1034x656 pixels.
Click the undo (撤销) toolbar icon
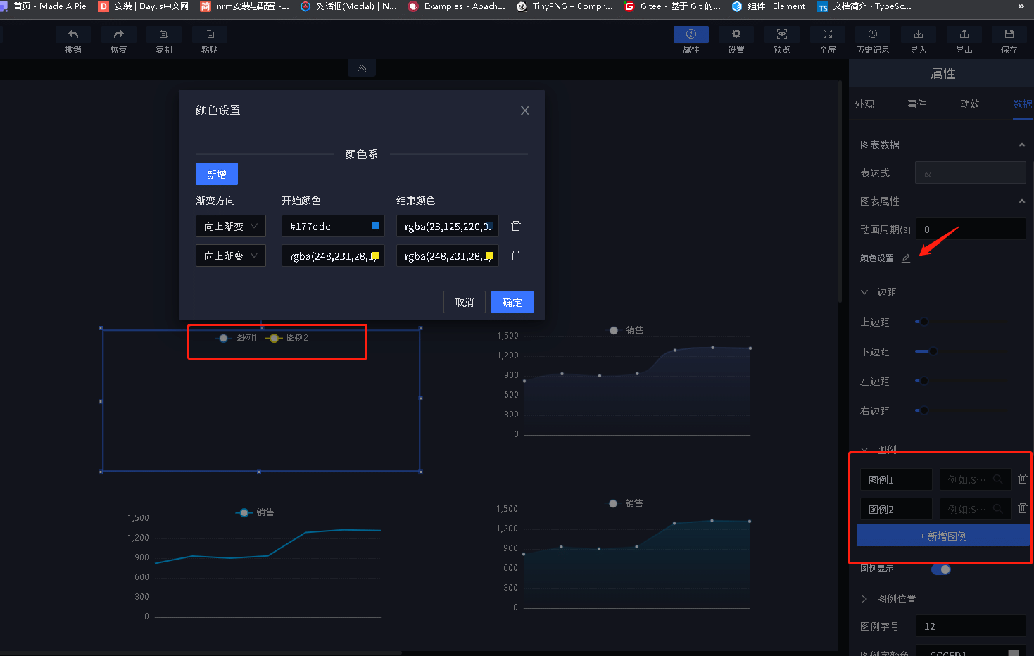tap(73, 35)
